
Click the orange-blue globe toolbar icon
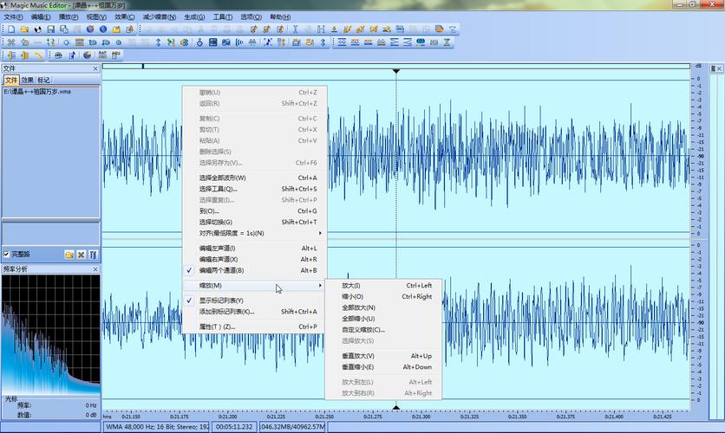[x=90, y=29]
